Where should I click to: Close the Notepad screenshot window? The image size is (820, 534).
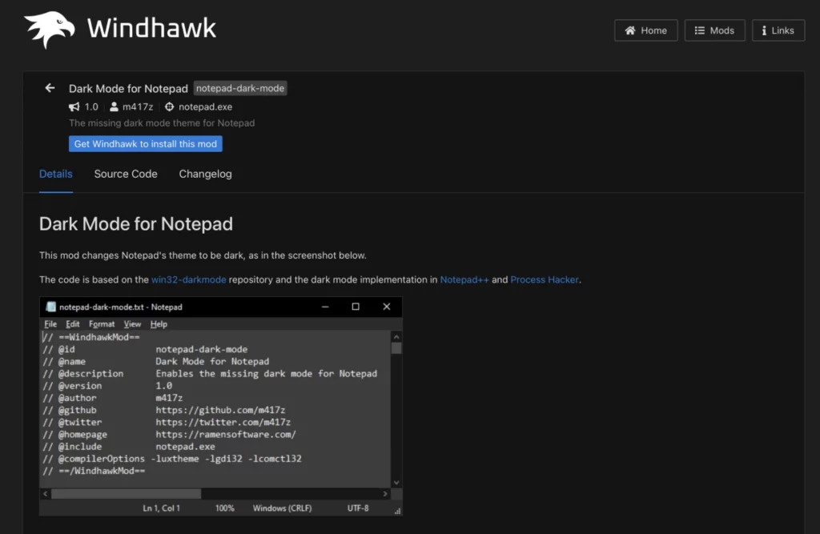point(387,307)
